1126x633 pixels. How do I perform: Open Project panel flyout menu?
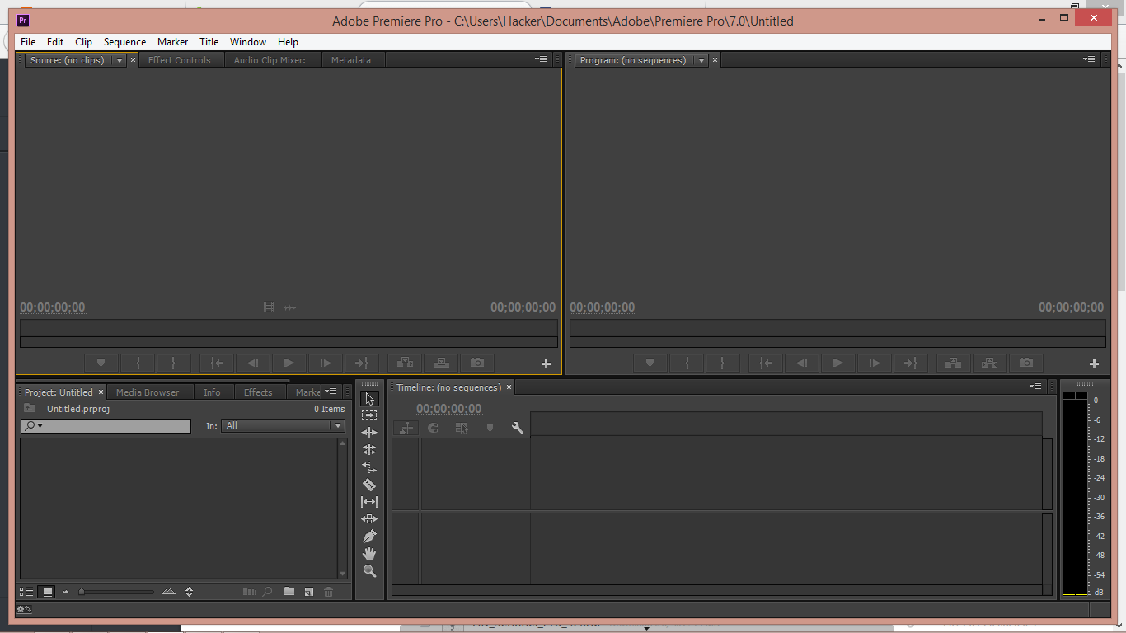coord(331,392)
